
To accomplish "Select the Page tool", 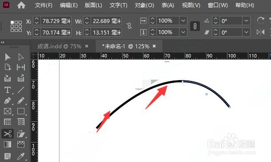I will (x=8, y=67).
